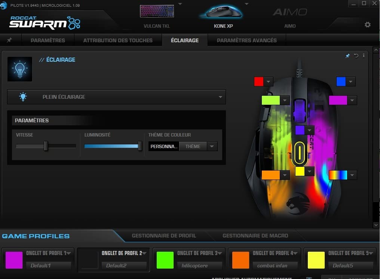Expand the blue zone color dropdown
The width and height of the screenshot is (380, 279).
tap(351, 82)
